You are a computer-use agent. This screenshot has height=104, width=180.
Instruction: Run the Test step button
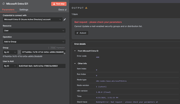click(59, 4)
